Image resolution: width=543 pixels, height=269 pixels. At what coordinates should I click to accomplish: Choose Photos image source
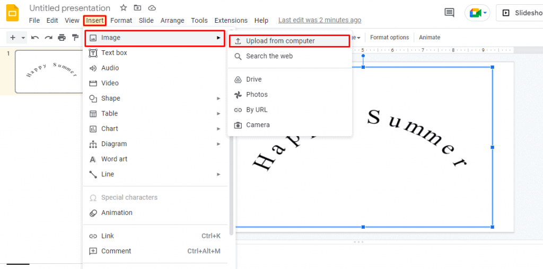pos(290,95)
